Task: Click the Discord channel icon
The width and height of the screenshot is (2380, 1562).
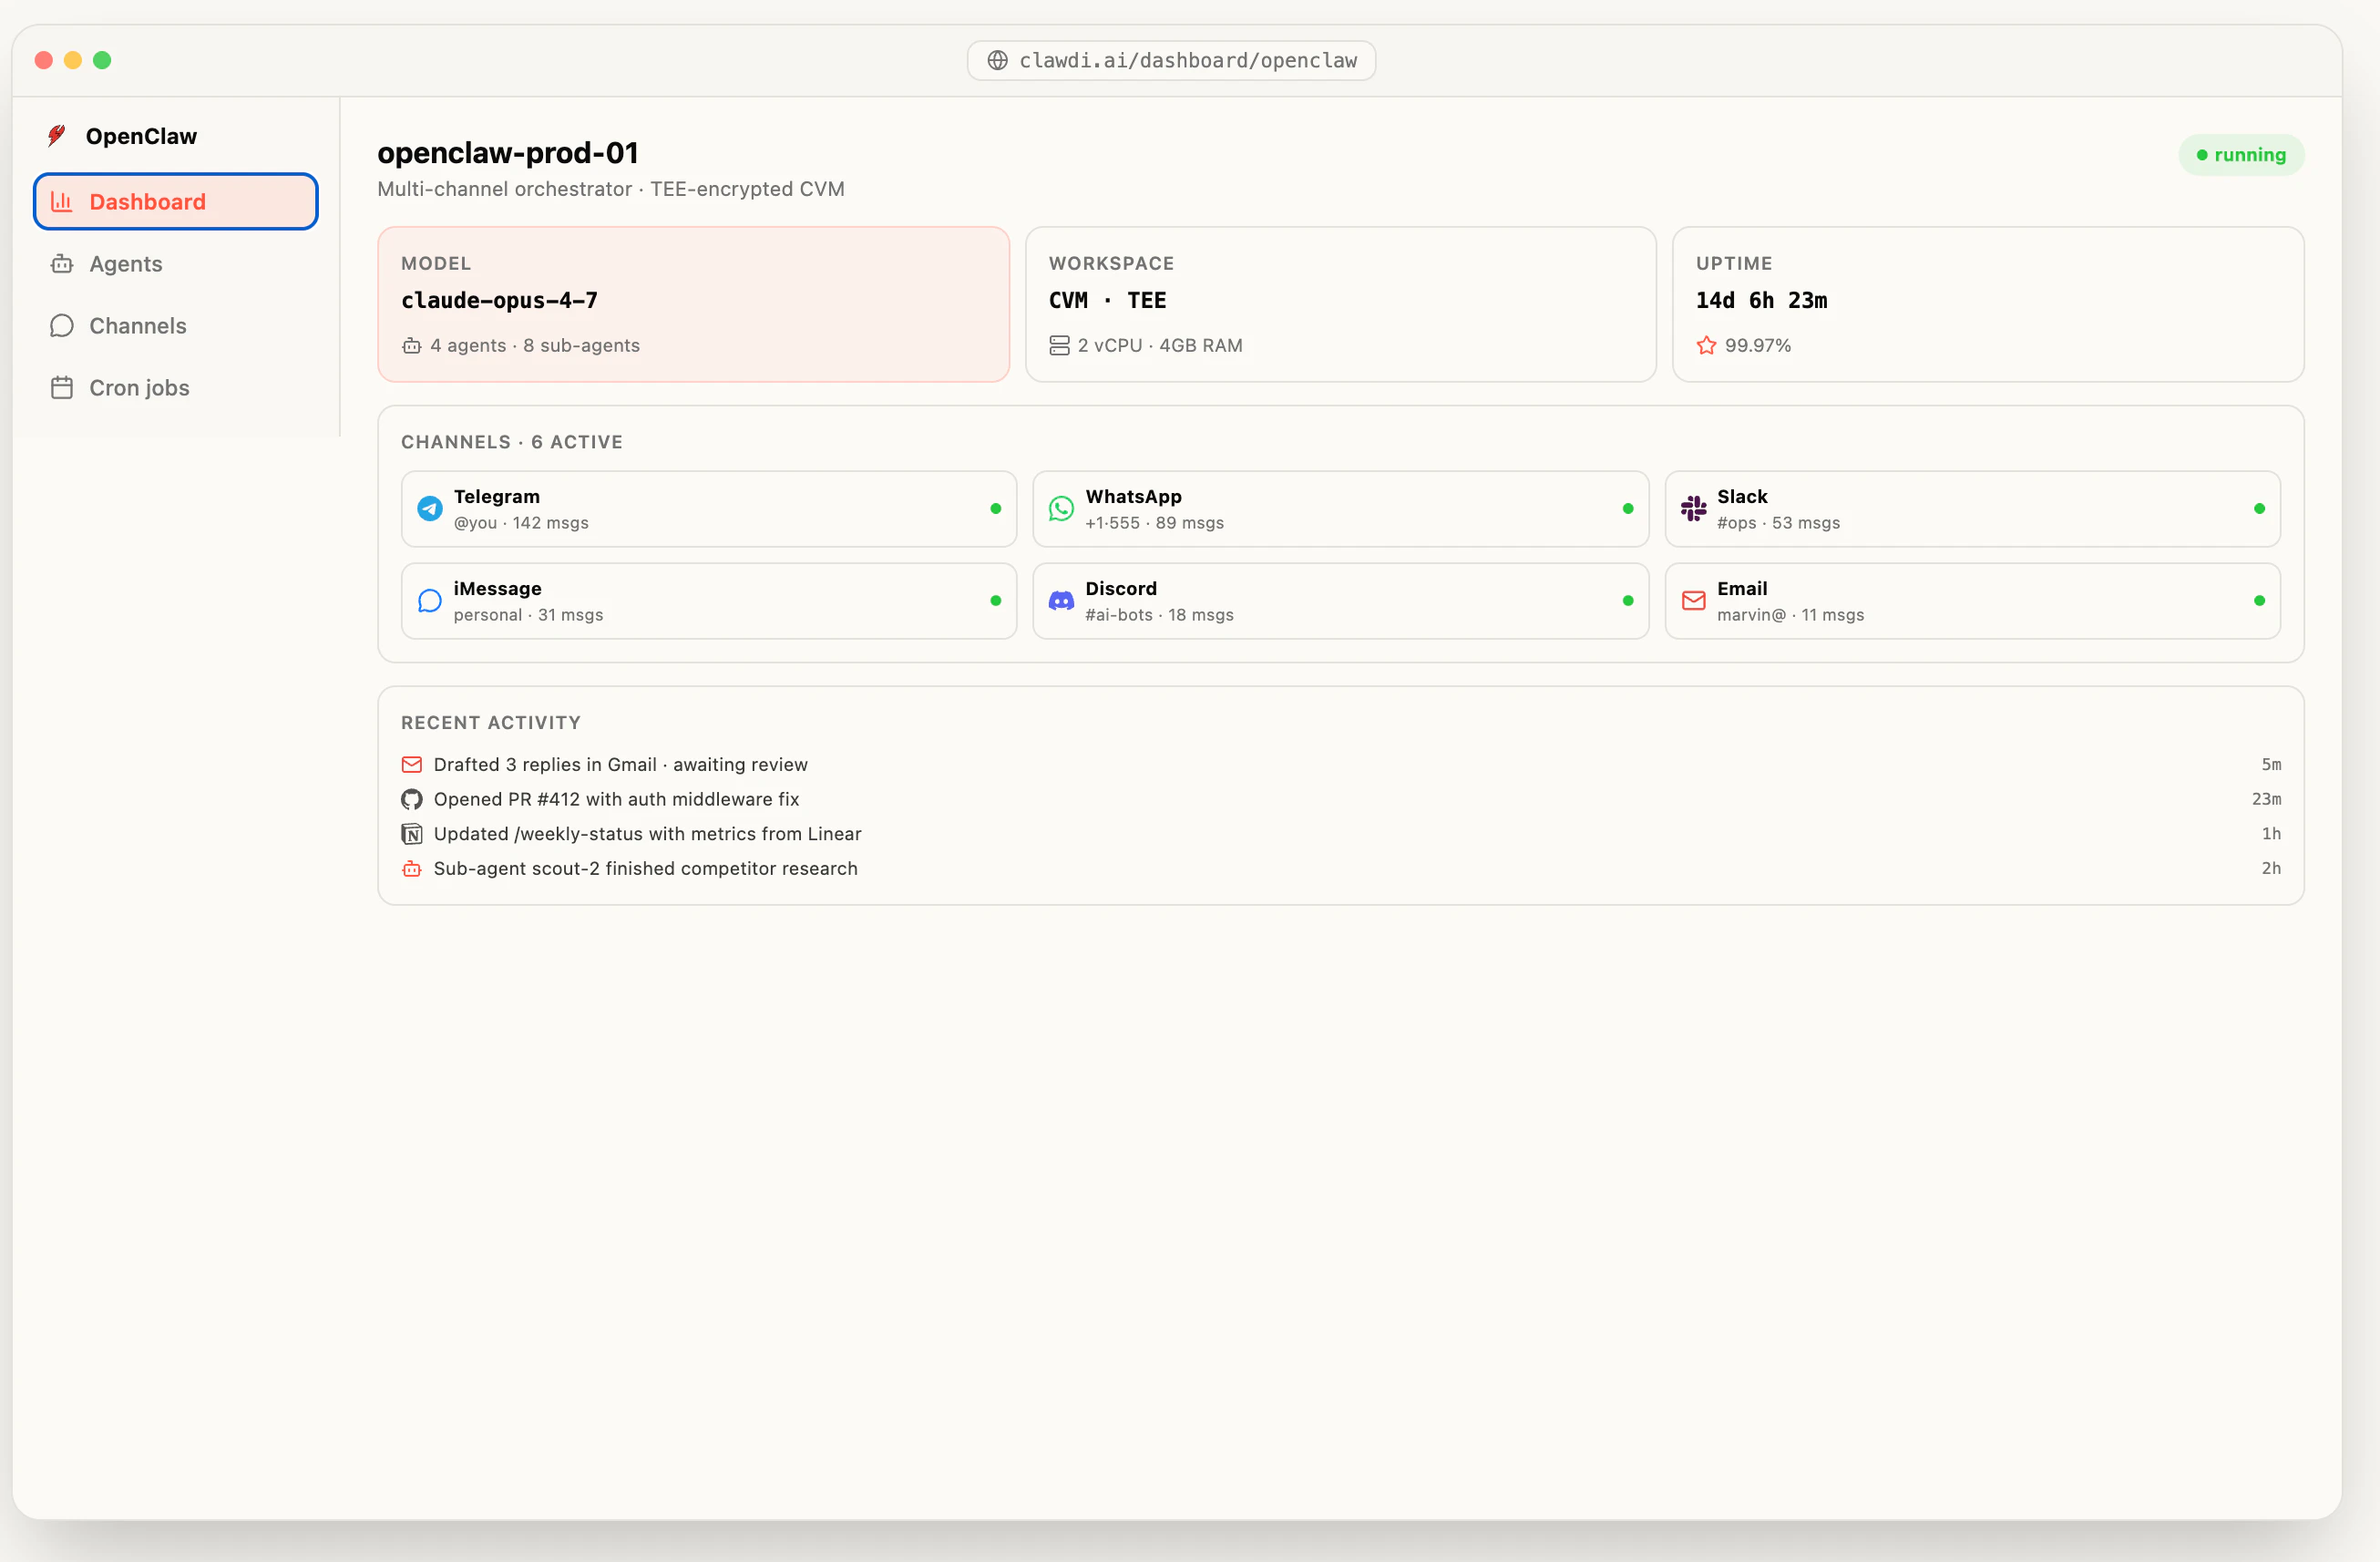Action: (x=1061, y=601)
